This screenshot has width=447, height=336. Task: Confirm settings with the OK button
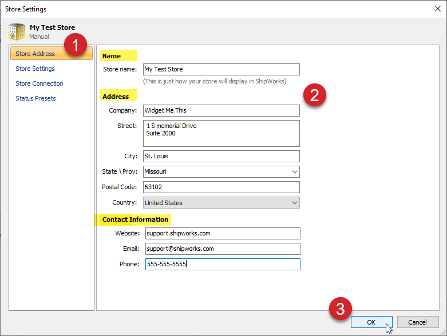click(x=371, y=322)
